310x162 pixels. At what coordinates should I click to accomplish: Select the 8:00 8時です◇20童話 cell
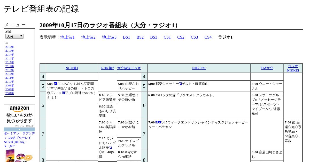click(x=129, y=155)
